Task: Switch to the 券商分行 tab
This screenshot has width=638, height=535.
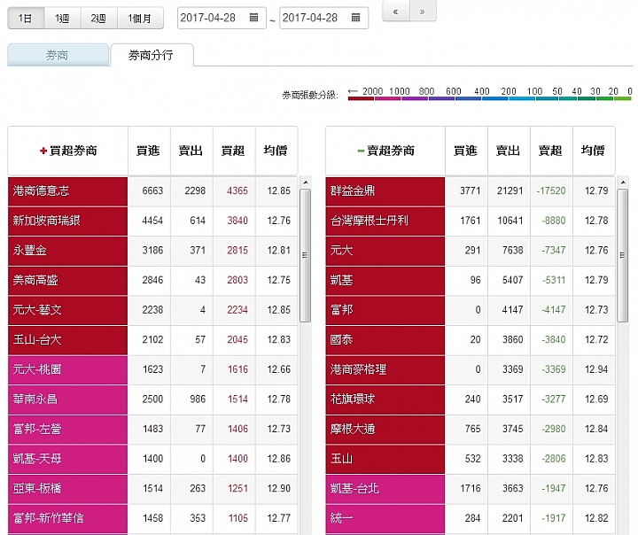Action: click(152, 55)
